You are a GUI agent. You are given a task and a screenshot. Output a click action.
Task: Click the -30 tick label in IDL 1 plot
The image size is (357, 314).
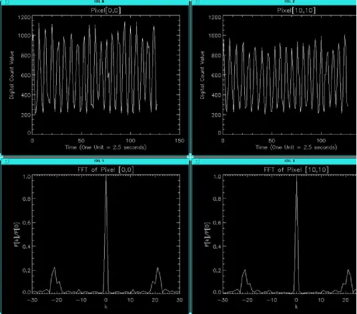click(x=32, y=300)
